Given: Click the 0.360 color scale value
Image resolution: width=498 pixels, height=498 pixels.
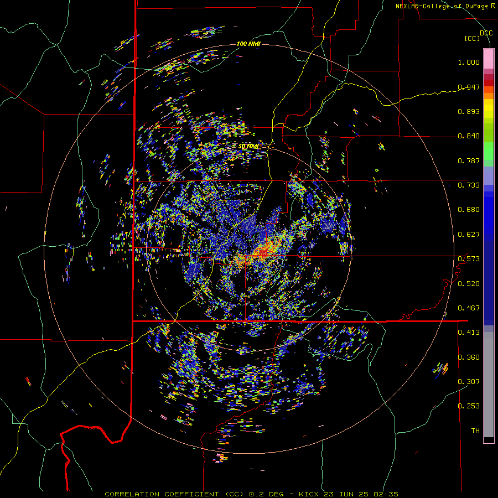Looking at the screenshot, I should click(x=469, y=357).
